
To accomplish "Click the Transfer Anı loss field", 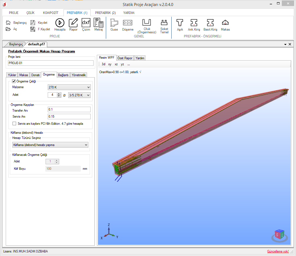I will point(69,109).
